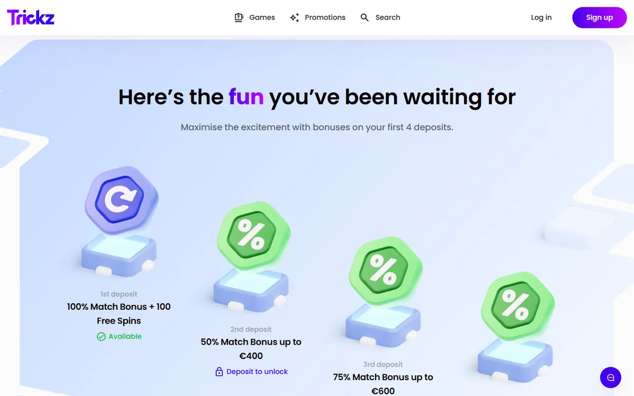
Task: Click the Log in link
Action: (541, 17)
